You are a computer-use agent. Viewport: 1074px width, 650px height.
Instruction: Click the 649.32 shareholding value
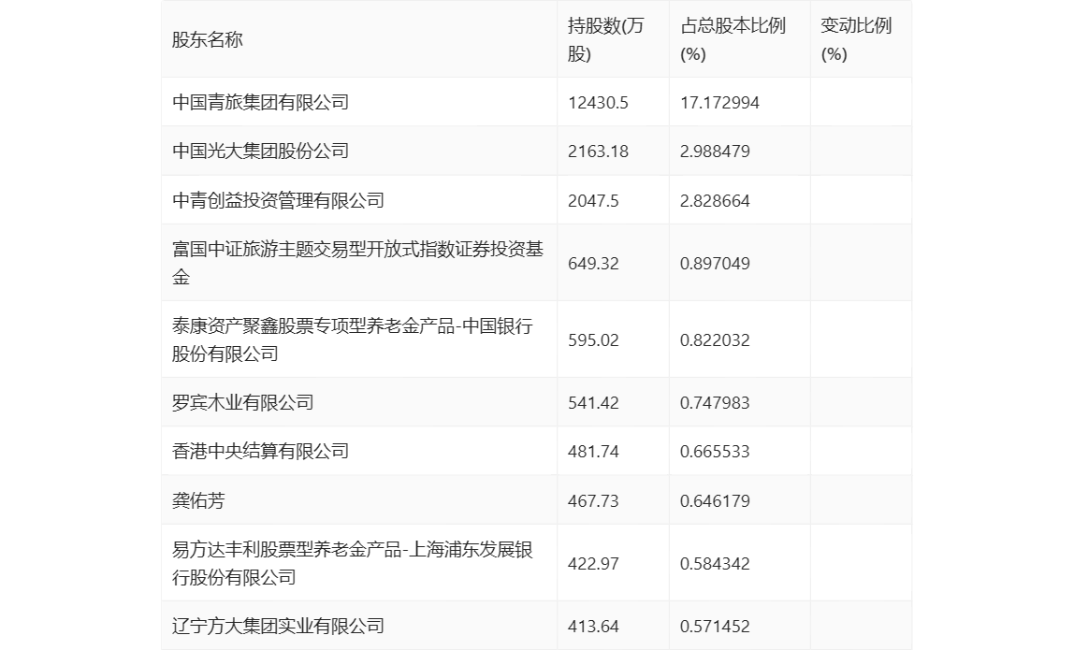593,264
